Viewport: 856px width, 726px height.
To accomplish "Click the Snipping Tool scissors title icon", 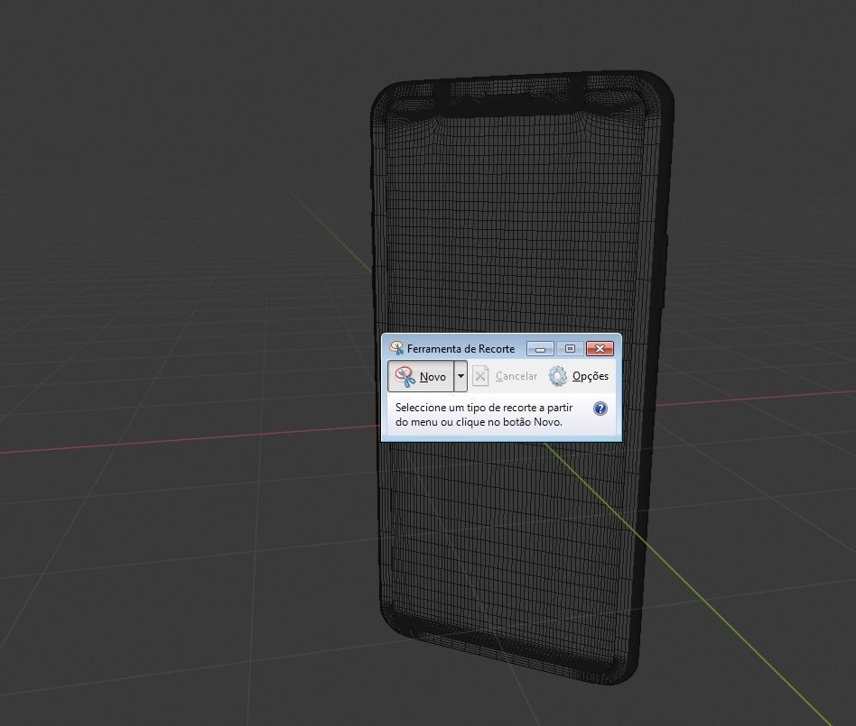I will click(x=396, y=348).
